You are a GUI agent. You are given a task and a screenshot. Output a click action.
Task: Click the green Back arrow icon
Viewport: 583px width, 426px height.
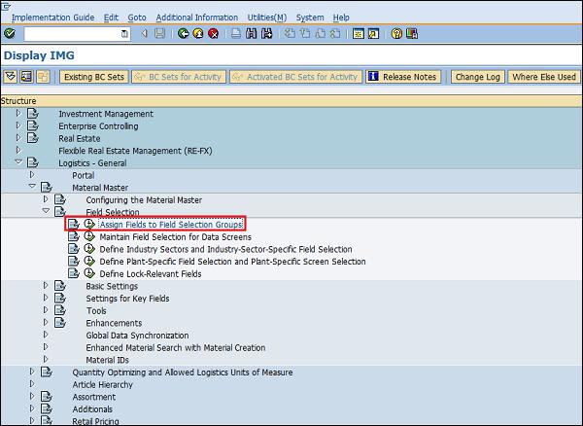pyautogui.click(x=184, y=33)
